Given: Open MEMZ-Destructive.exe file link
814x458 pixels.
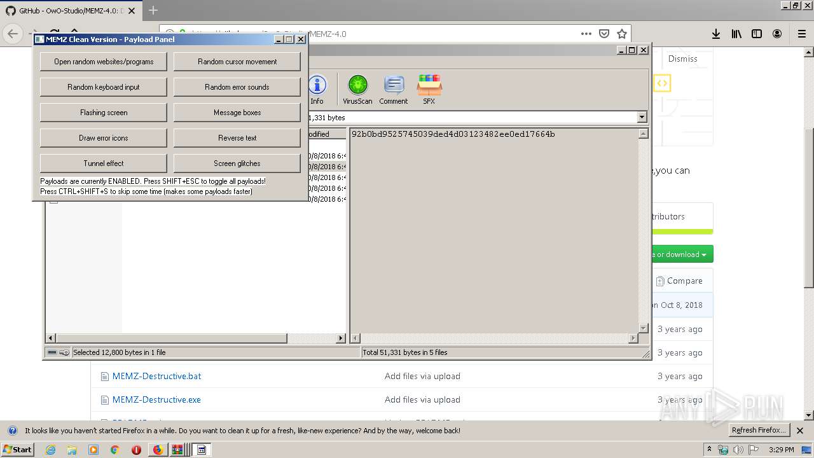Looking at the screenshot, I should (x=156, y=399).
